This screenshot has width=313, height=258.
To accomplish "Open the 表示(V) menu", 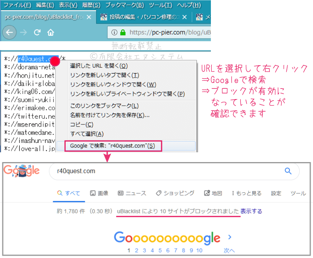I will coord(68,5).
